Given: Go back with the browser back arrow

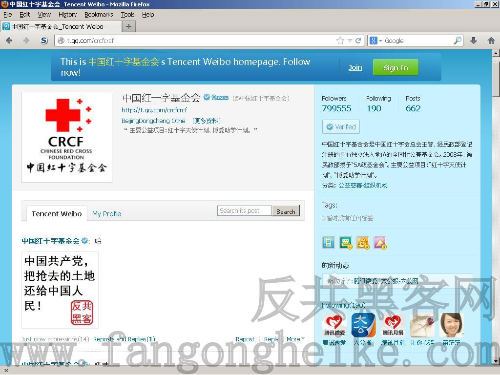Looking at the screenshot, I should tap(9, 41).
